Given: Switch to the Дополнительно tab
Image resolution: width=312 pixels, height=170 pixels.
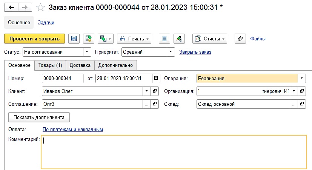Looking at the screenshot, I should [x=115, y=65].
